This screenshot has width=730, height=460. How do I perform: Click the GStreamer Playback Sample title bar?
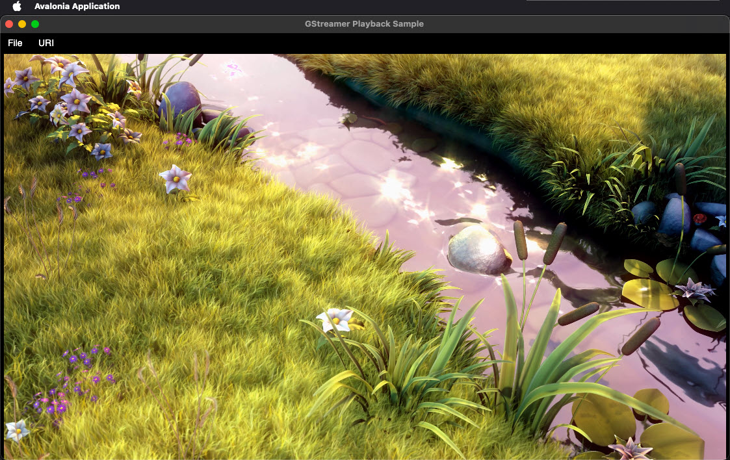click(364, 23)
